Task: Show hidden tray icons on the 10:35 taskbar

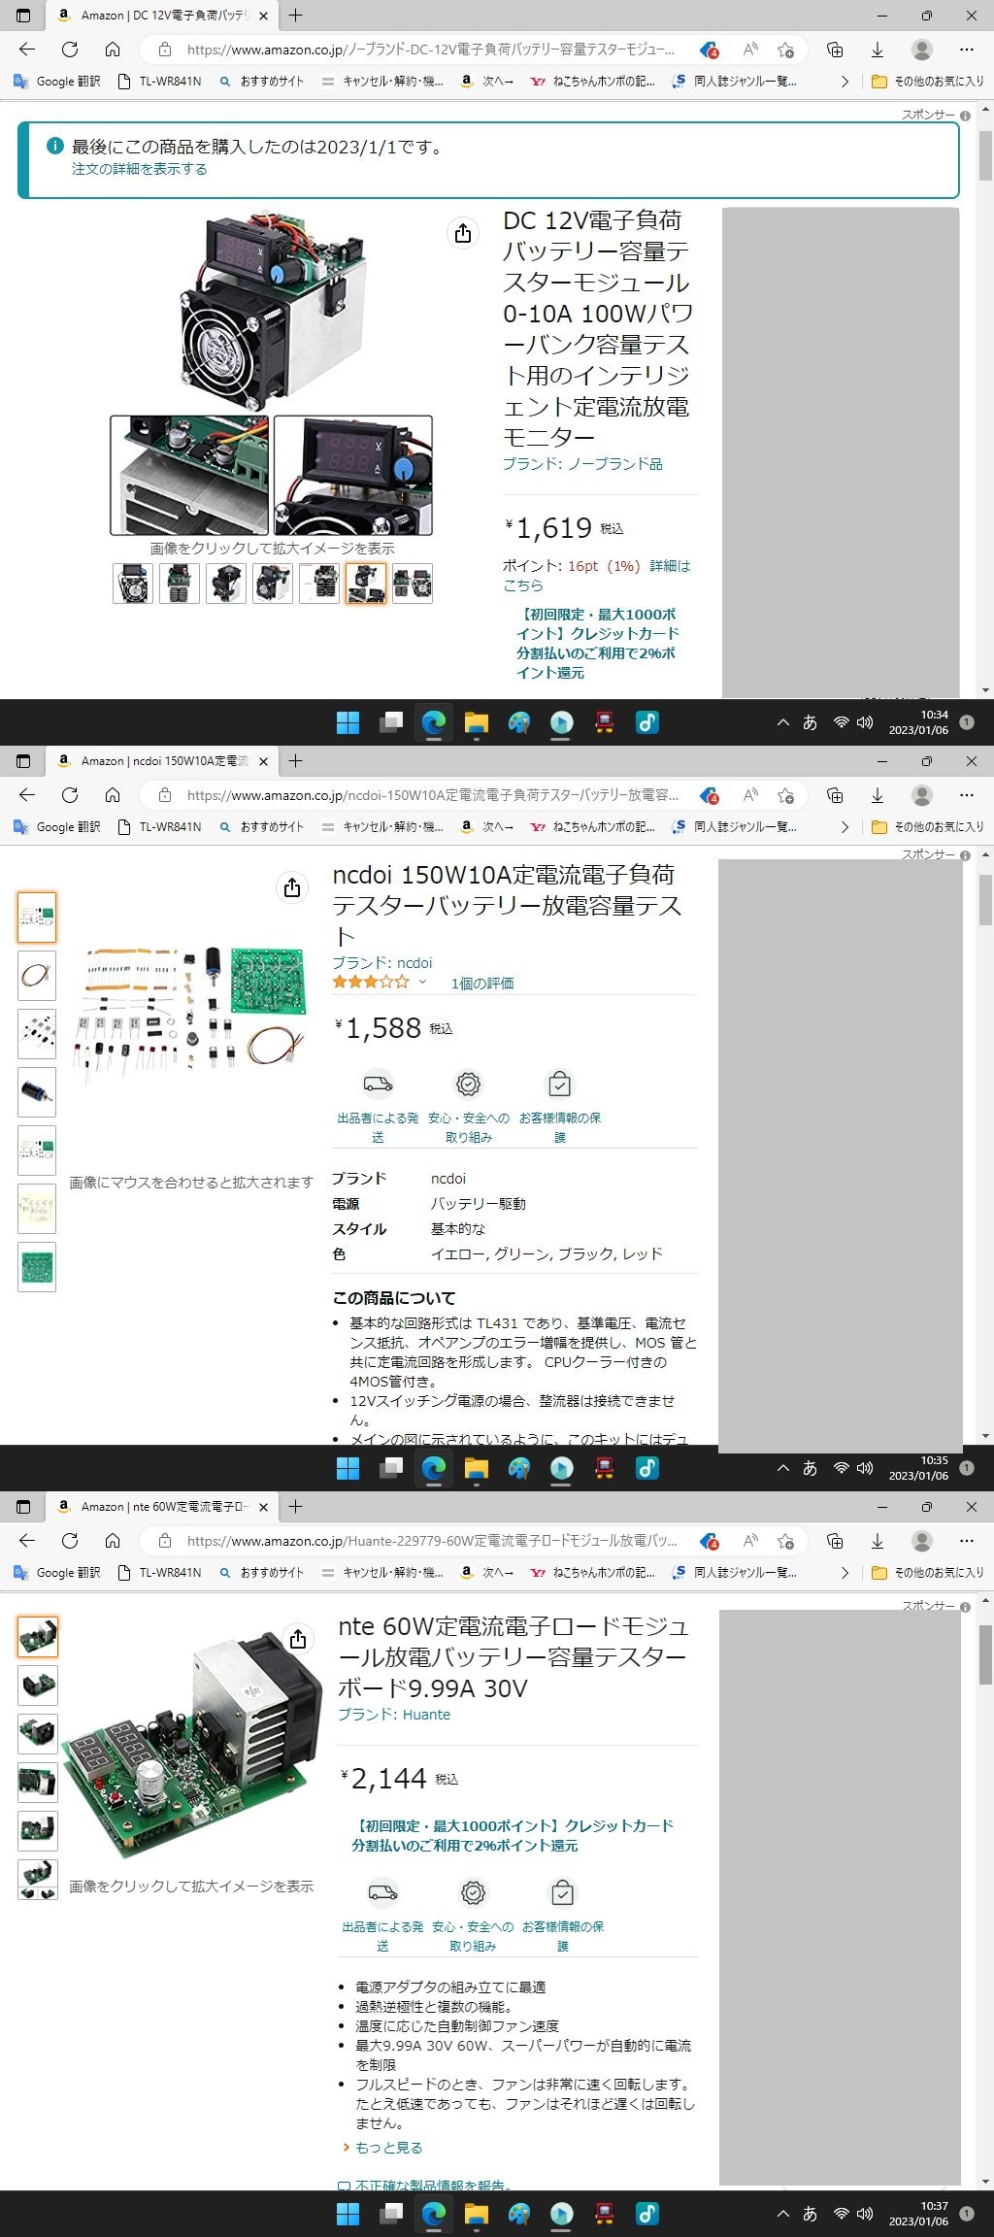Action: click(783, 1468)
